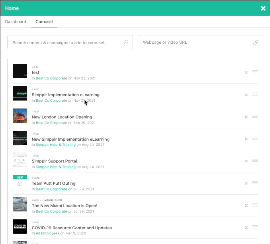Viewport: 270px width, 244px height.
Task: Click reorder handle for 'Simpplr Support Portal'
Action: (x=255, y=161)
